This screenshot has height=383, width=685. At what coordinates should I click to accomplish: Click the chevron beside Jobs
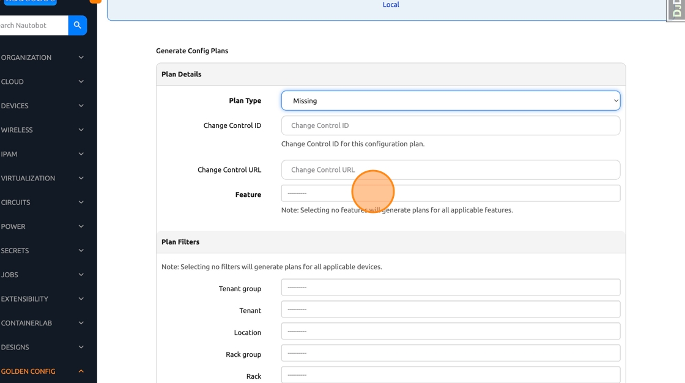coord(81,275)
